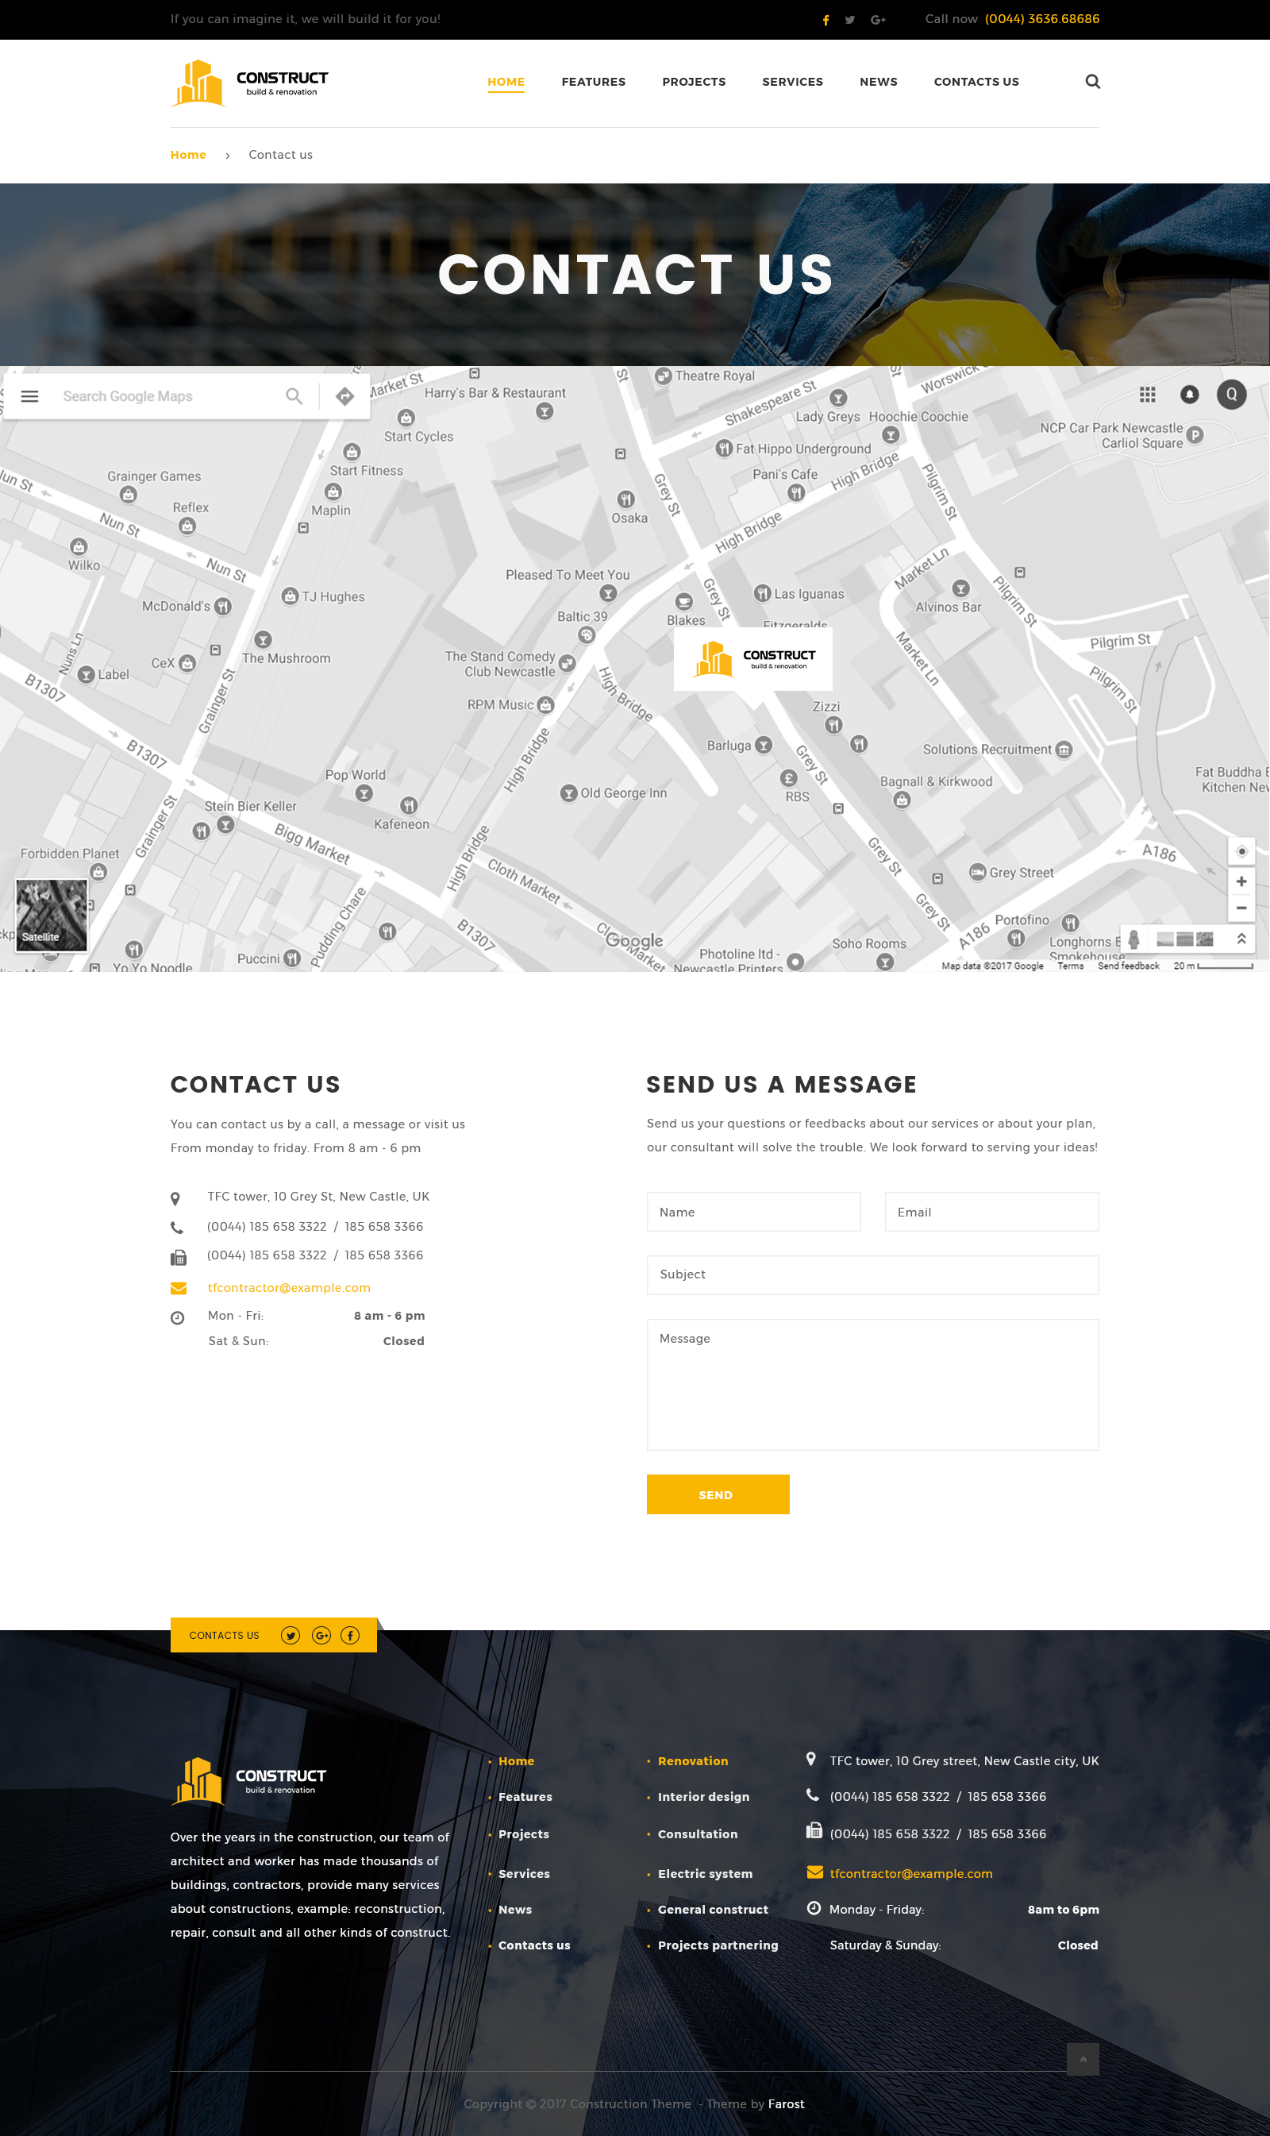This screenshot has height=2136, width=1270.
Task: Click the directions icon in the map search bar
Action: pyautogui.click(x=344, y=395)
